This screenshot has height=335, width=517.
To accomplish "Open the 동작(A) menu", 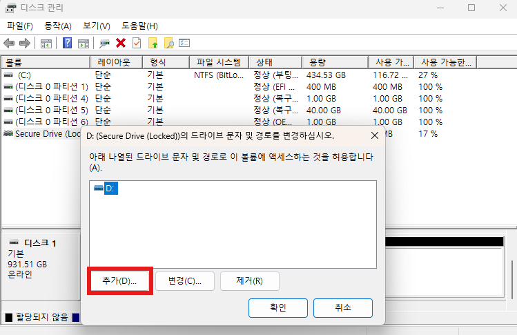I will pos(58,26).
